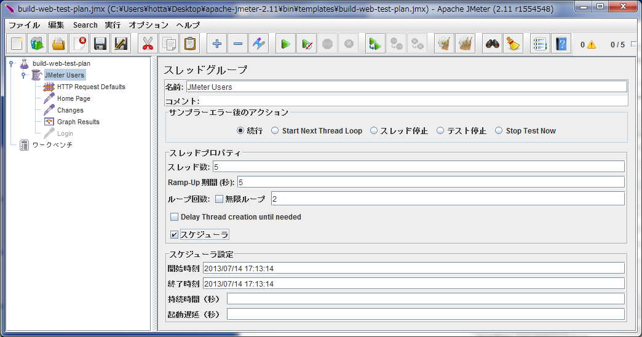Select the Changes sampler in tree
This screenshot has height=337, width=642.
(70, 110)
